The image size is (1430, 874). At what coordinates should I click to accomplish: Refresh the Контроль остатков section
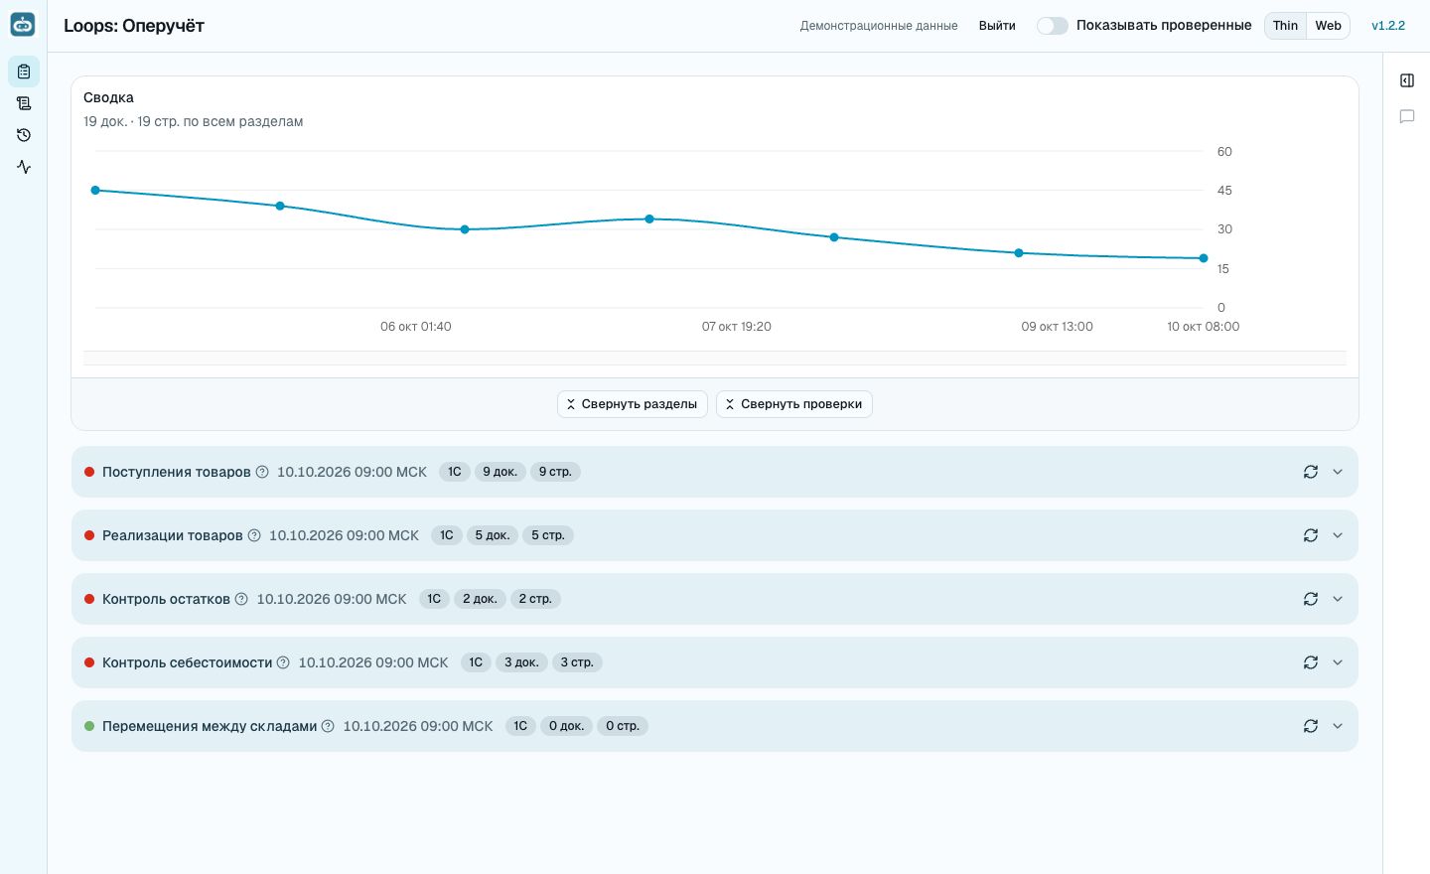[1311, 599]
